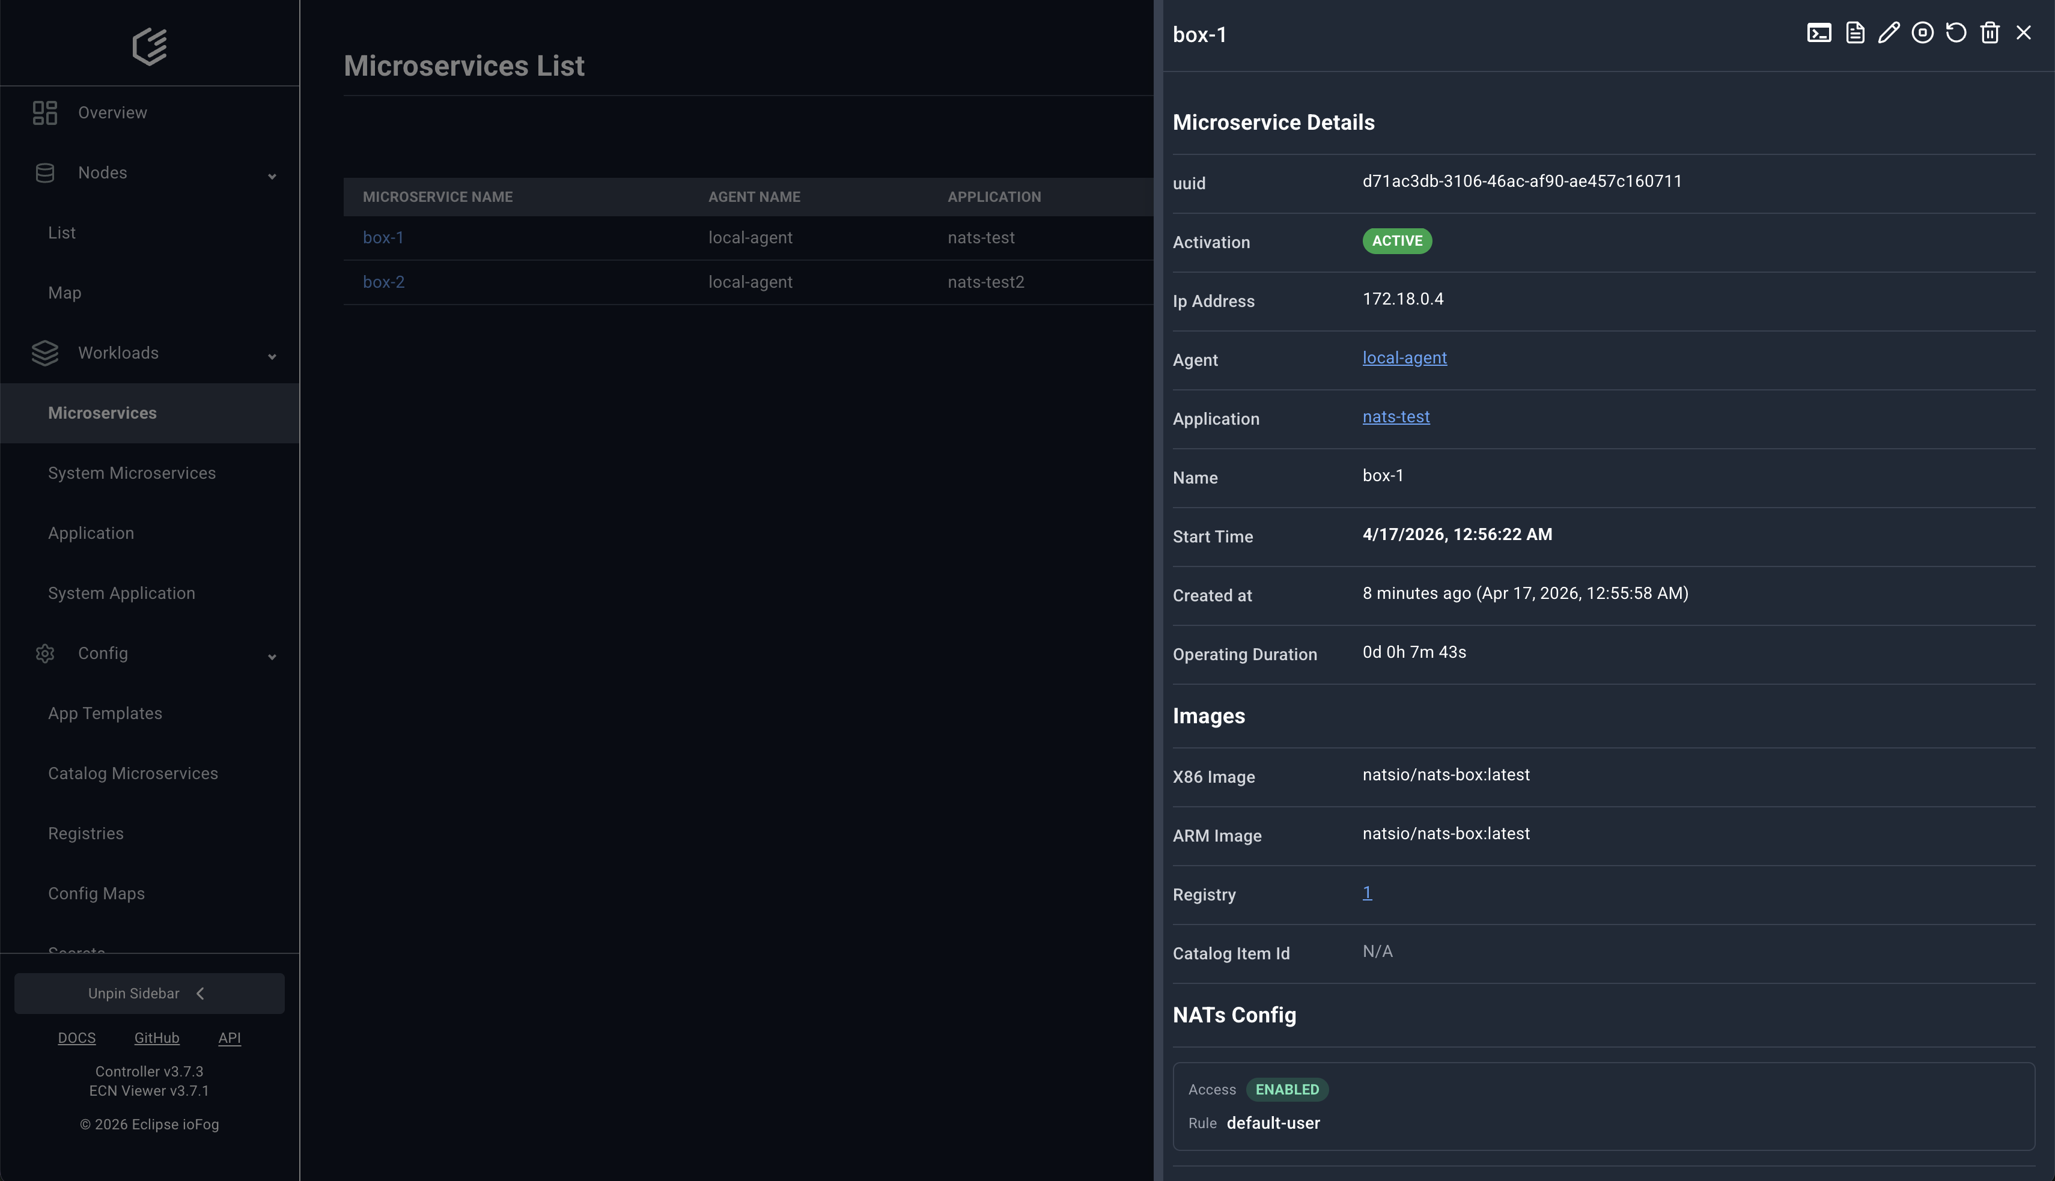The width and height of the screenshot is (2055, 1181).
Task: Click the Workloads layers icon
Action: [x=44, y=353]
